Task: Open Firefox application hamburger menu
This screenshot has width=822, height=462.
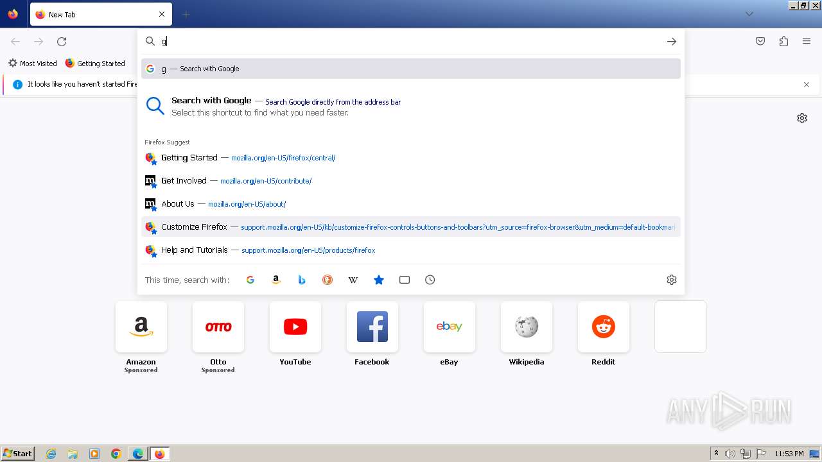Action: pyautogui.click(x=807, y=41)
